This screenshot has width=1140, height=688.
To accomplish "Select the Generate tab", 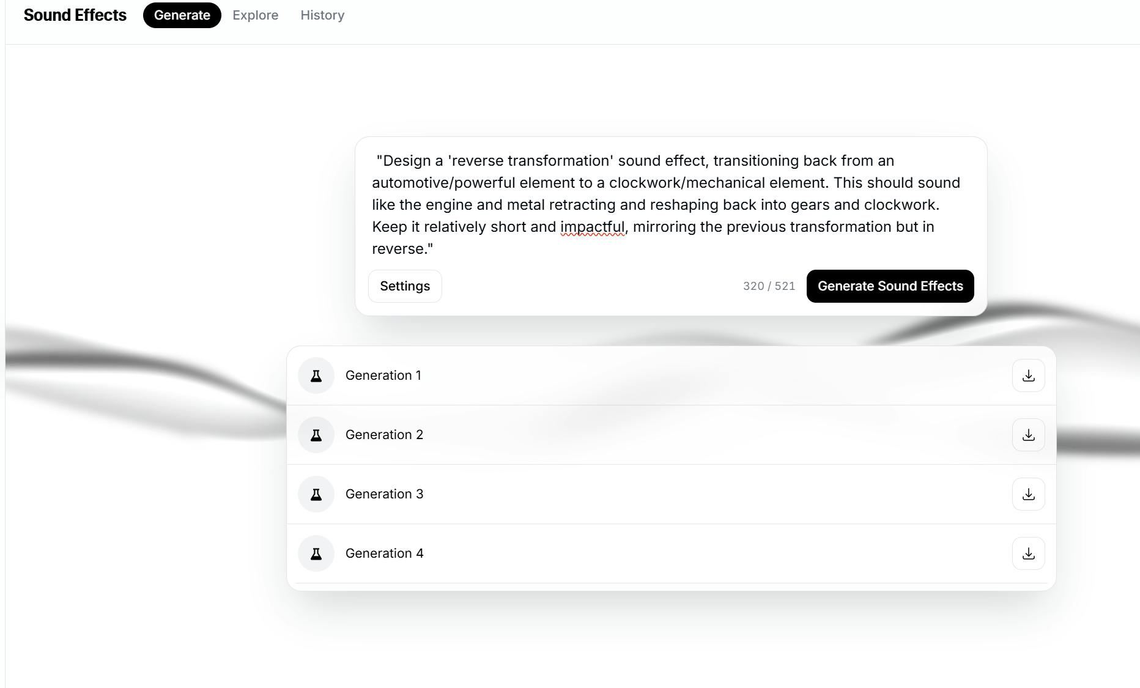I will click(x=182, y=15).
